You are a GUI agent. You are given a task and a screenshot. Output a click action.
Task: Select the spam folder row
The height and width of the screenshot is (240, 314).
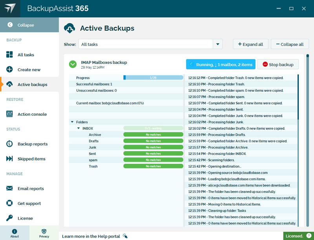click(x=126, y=160)
